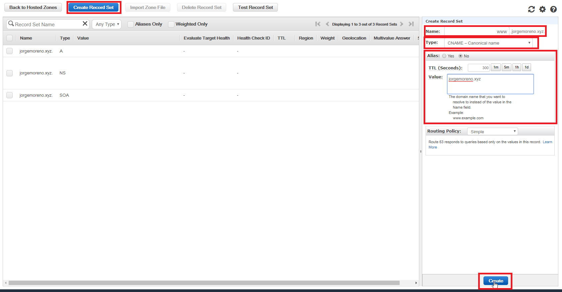Click the refresh icon at top right
Viewport: 562px width, 292px height.
click(x=531, y=9)
